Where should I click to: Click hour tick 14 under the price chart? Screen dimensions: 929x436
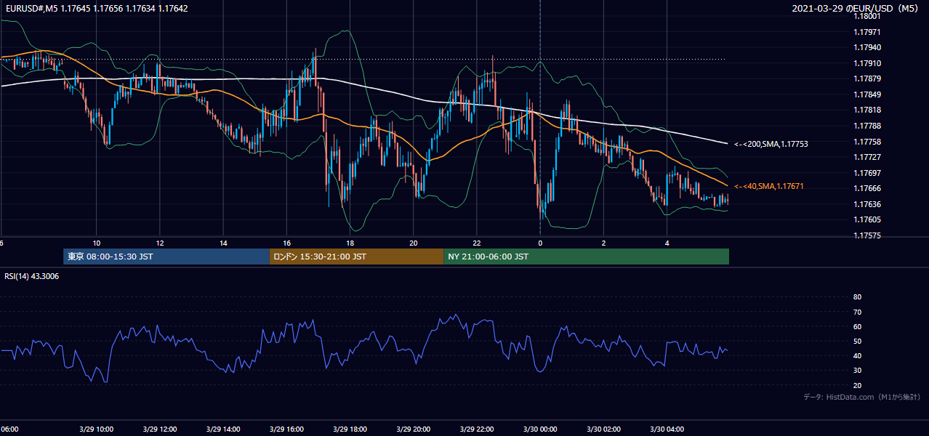(x=222, y=243)
